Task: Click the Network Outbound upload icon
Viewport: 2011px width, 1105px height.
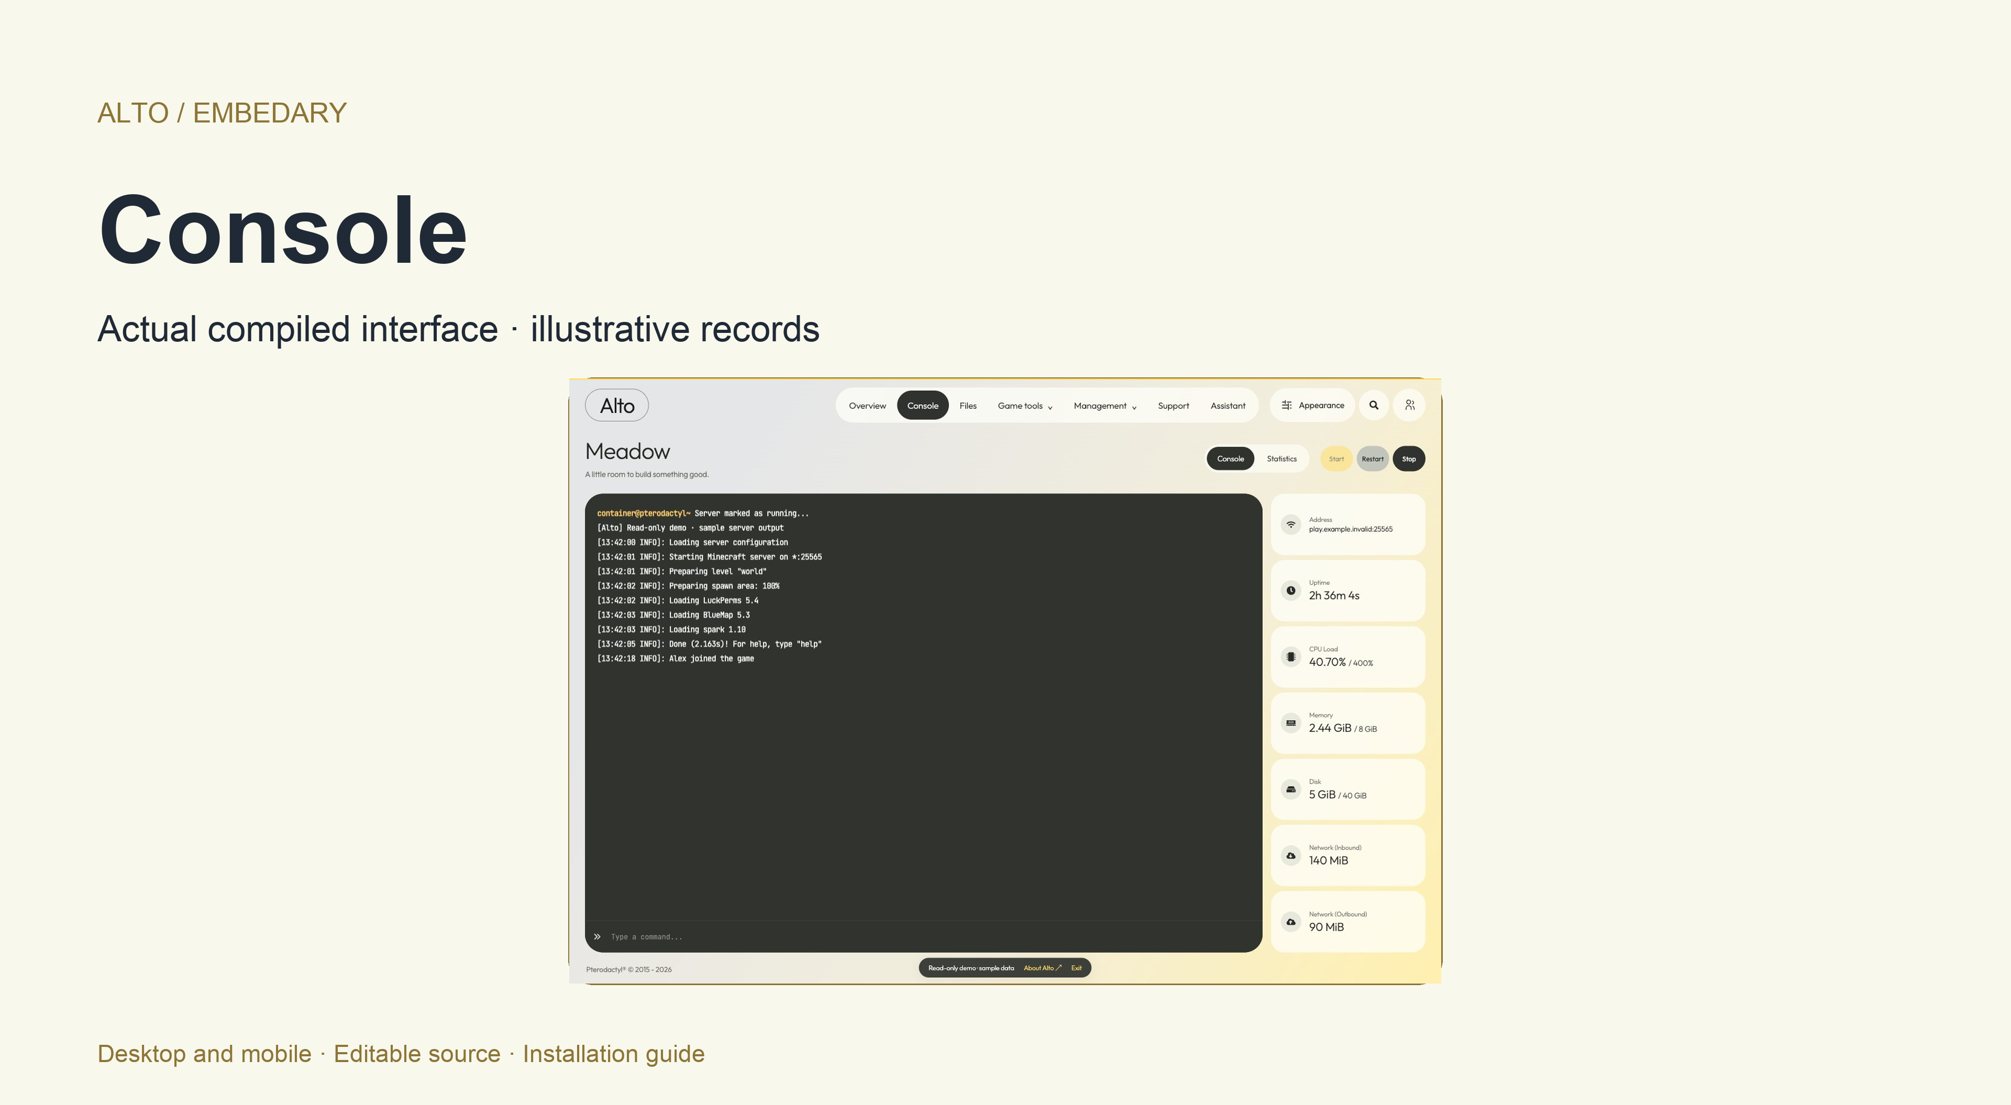Action: tap(1291, 922)
